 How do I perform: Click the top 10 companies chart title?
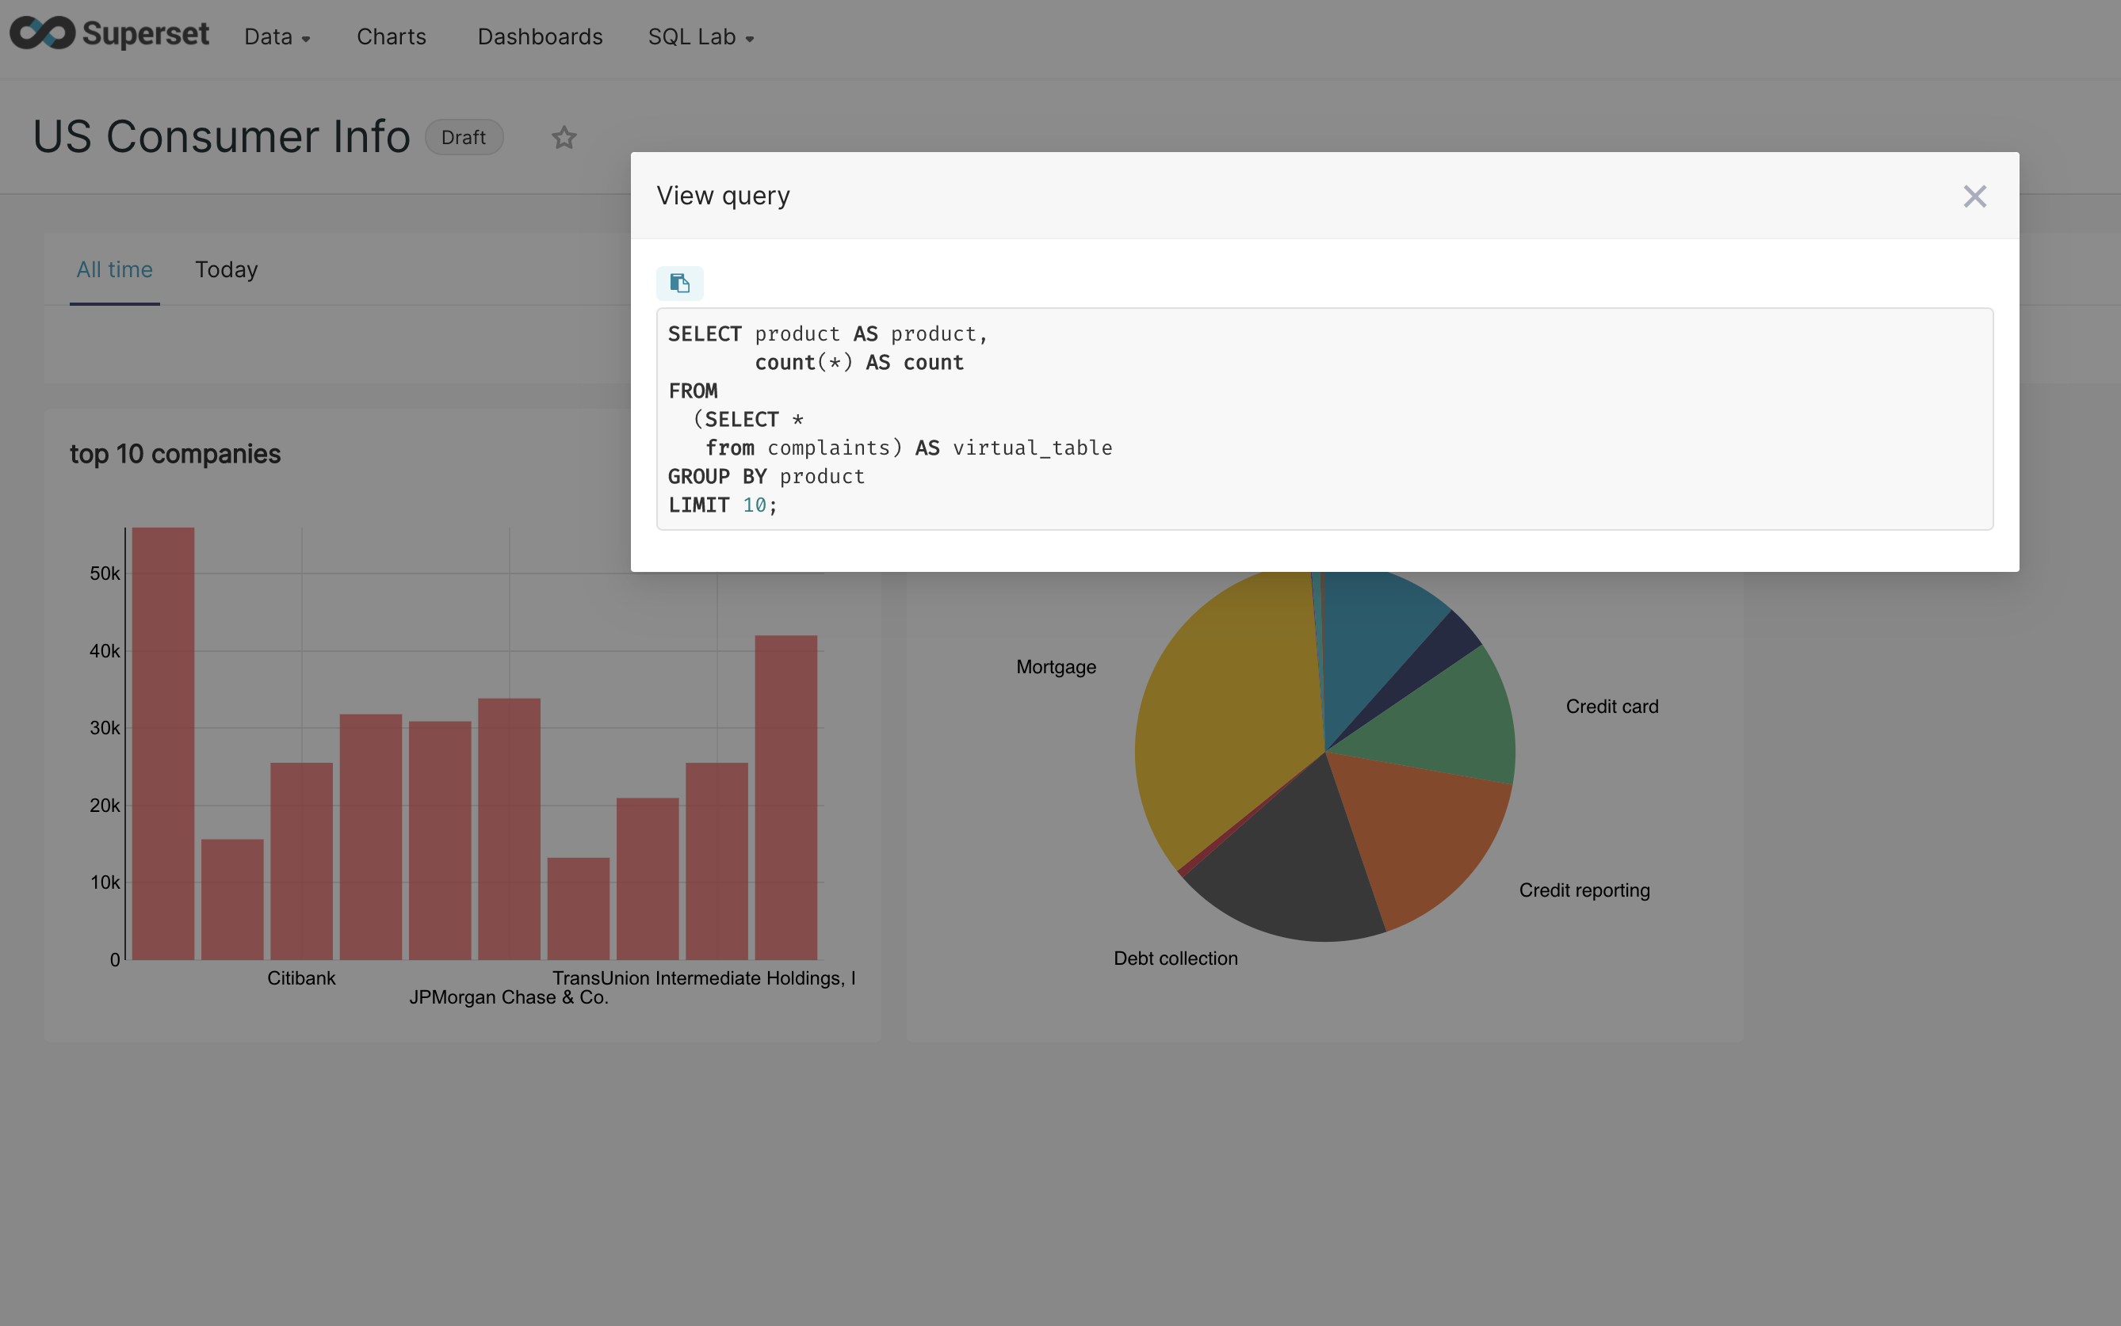(174, 453)
